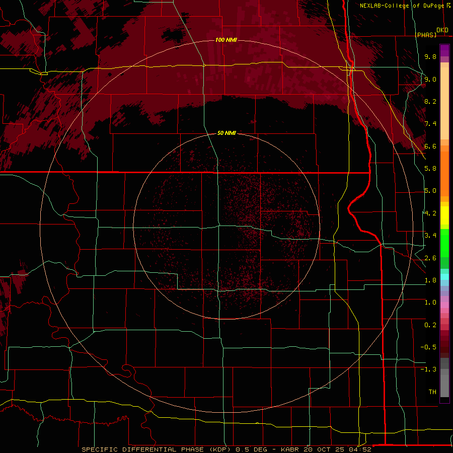Click the 8.2 scale label
Viewport: 453px width, 453px height.
pos(430,101)
